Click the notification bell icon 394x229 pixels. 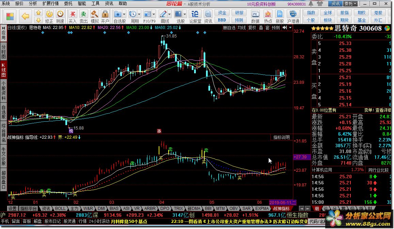coord(311,4)
